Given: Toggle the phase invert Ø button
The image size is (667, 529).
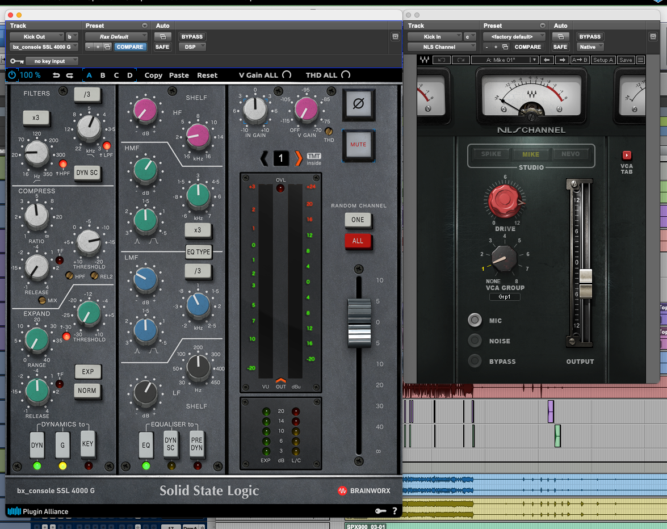Looking at the screenshot, I should click(x=359, y=104).
